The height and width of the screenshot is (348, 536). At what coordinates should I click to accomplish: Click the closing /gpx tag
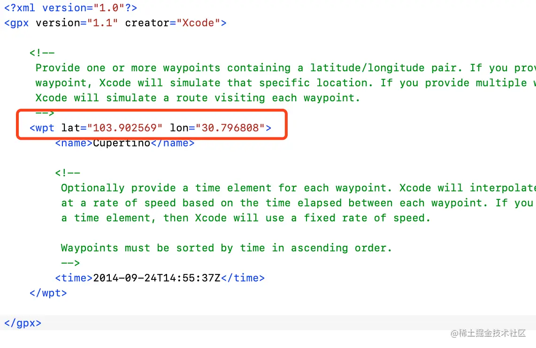(x=23, y=323)
